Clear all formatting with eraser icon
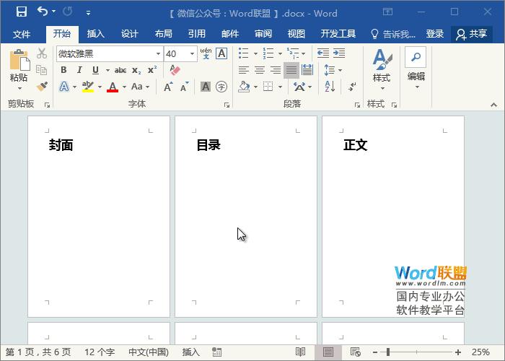 point(175,70)
